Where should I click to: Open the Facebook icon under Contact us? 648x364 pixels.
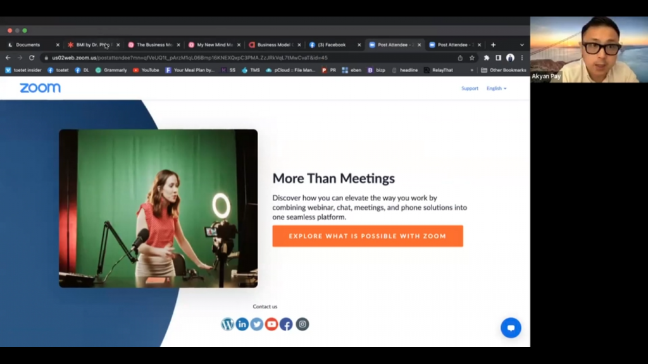[x=286, y=324]
